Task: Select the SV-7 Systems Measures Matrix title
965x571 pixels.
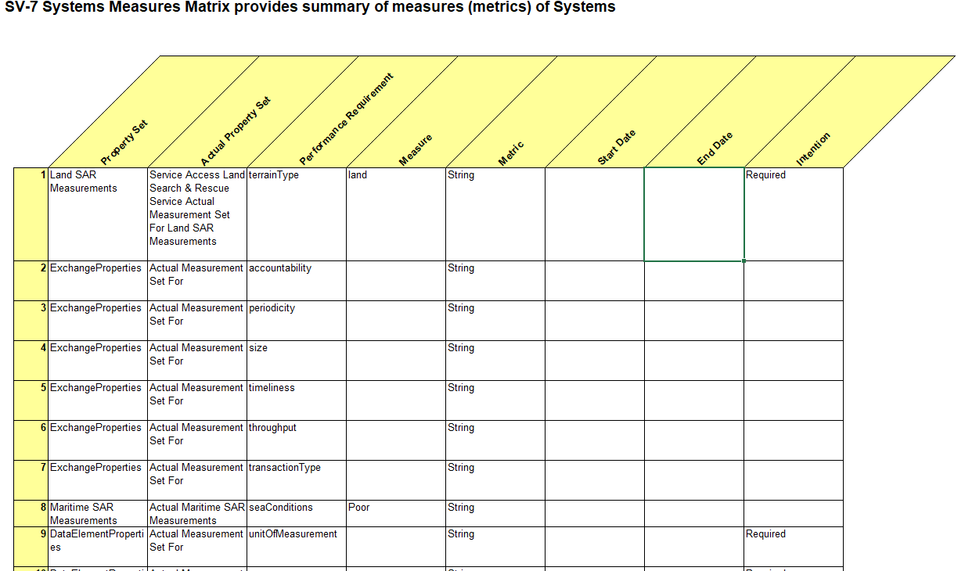Action: tap(310, 8)
